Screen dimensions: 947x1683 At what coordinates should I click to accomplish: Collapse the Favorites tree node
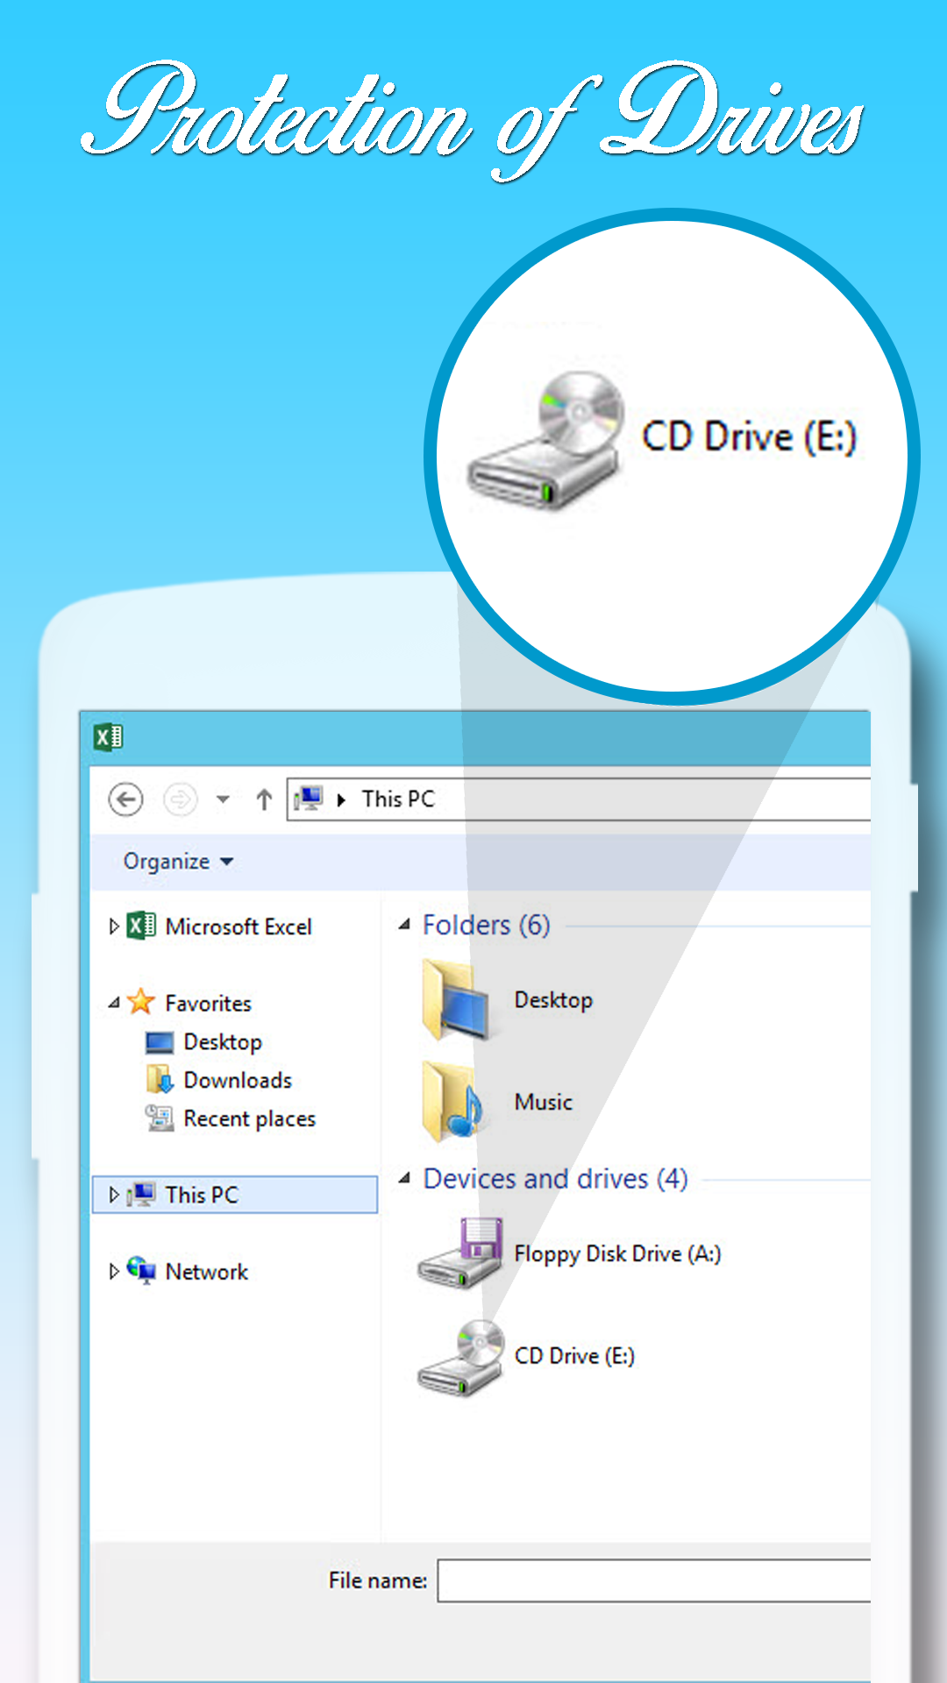pyautogui.click(x=113, y=1002)
